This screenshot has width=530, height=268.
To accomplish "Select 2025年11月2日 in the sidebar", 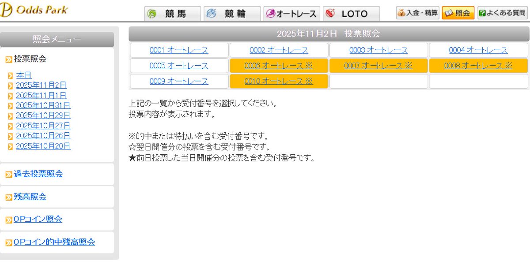I will 42,85.
